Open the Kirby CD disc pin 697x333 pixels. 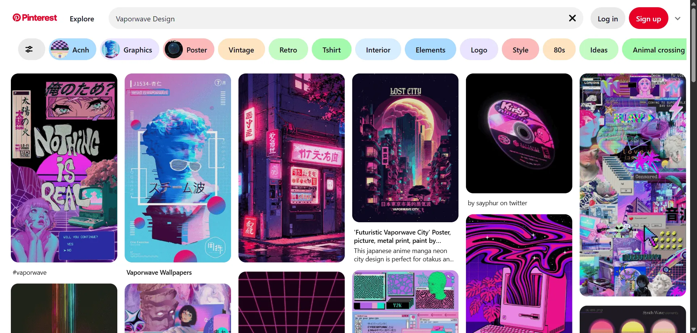(519, 133)
